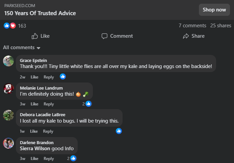This screenshot has height=163, width=234.
Task: Open Melanie Lee Landrum's profile avatar
Action: click(8, 88)
